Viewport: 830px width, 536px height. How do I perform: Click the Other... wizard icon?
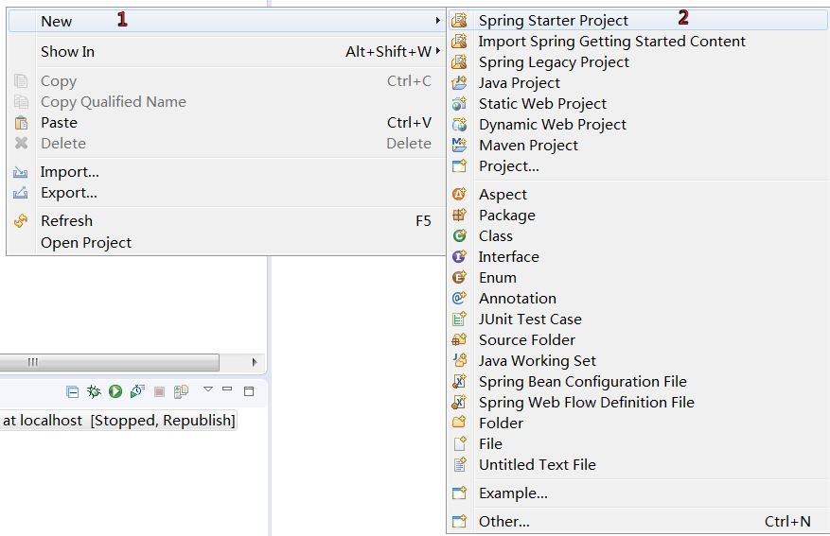tap(459, 521)
